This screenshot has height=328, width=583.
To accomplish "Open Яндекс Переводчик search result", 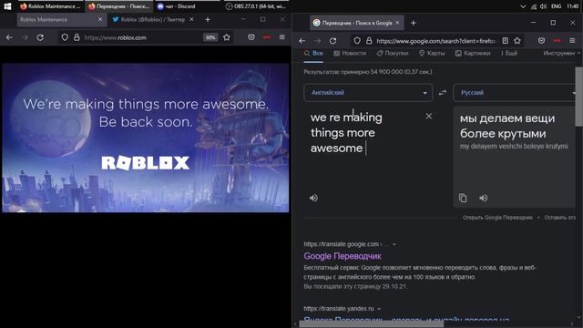I will point(406,319).
